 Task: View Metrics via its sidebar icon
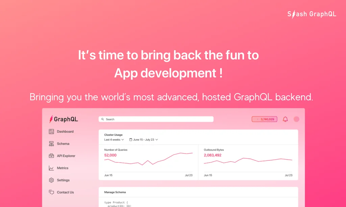tap(51, 168)
